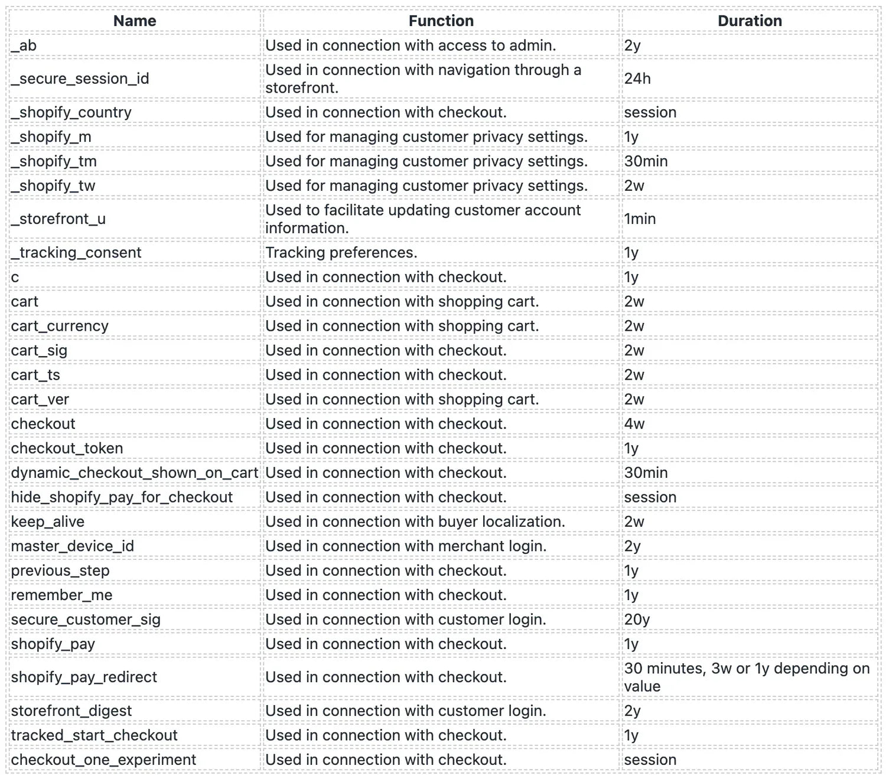The image size is (886, 779).
Task: Click the 'Tracking preferences.' function cell
Action: (x=341, y=253)
